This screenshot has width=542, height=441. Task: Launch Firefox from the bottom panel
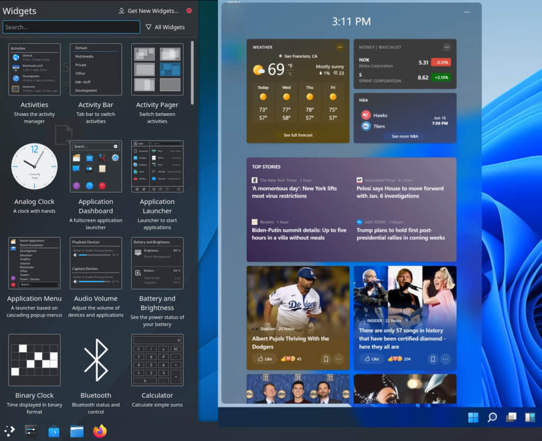point(100,431)
